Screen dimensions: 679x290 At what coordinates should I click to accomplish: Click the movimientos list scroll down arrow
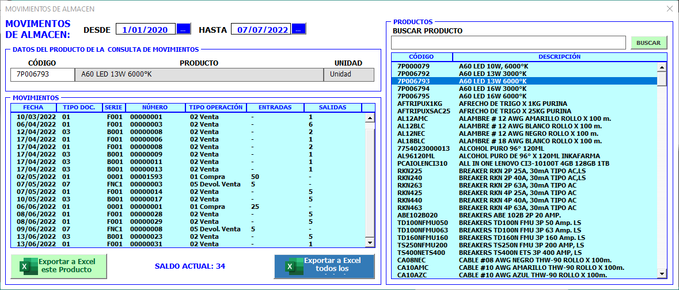coord(369,243)
